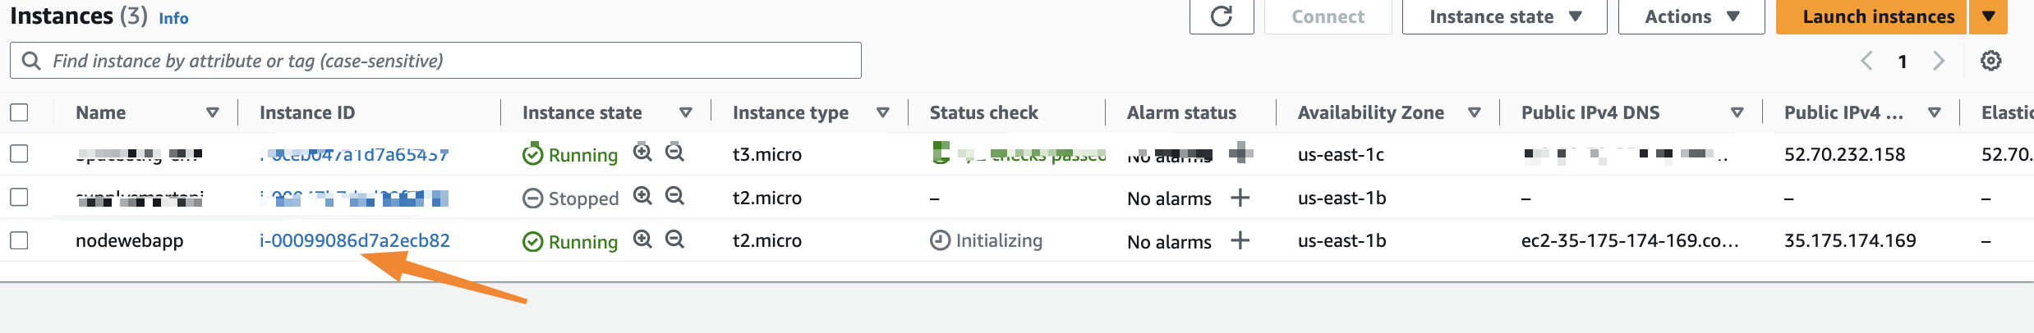Click zoom out icon on t3.micro row

point(674,153)
